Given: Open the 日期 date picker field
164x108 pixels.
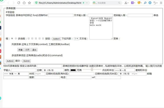Looking at the screenshot, I should tap(53, 70).
